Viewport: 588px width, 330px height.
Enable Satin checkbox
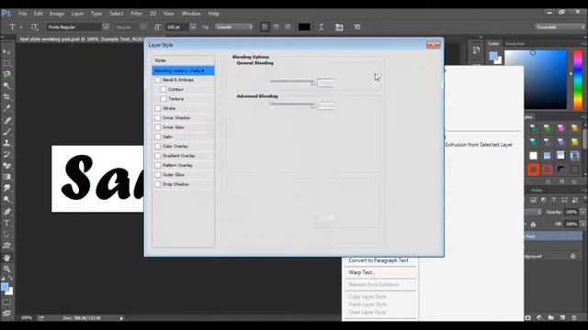157,137
